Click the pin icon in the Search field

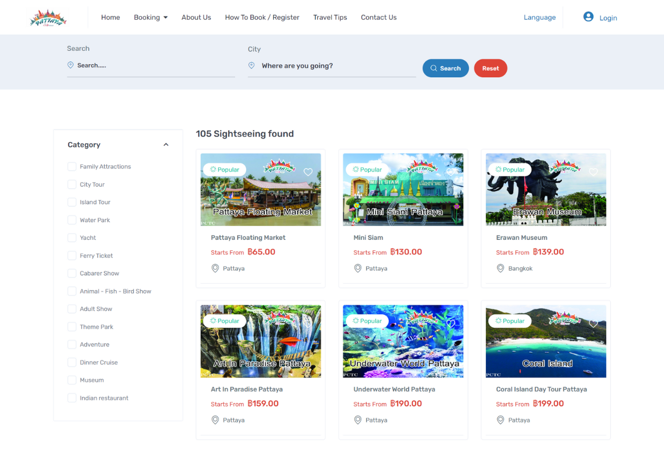70,65
